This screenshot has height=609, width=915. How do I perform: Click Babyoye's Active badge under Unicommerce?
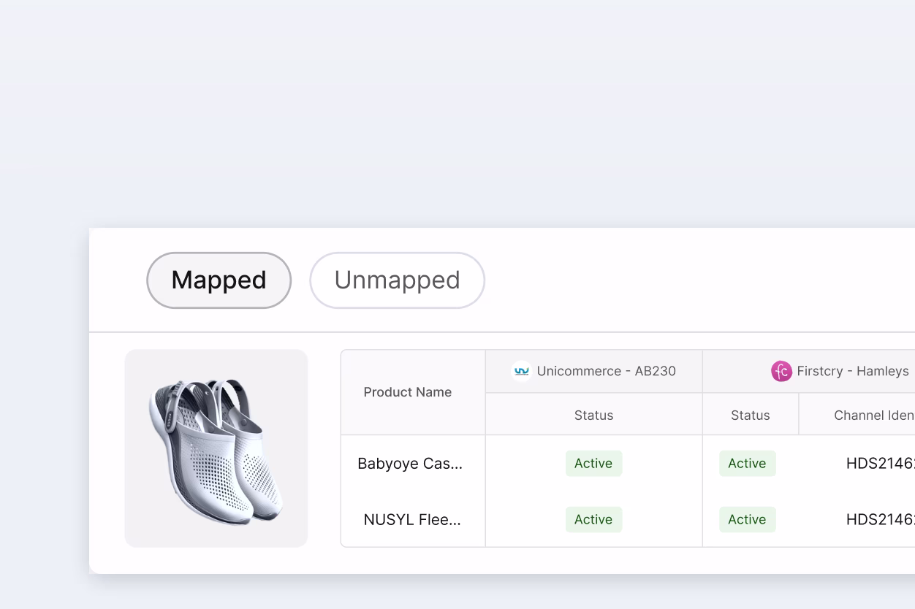[x=593, y=464]
